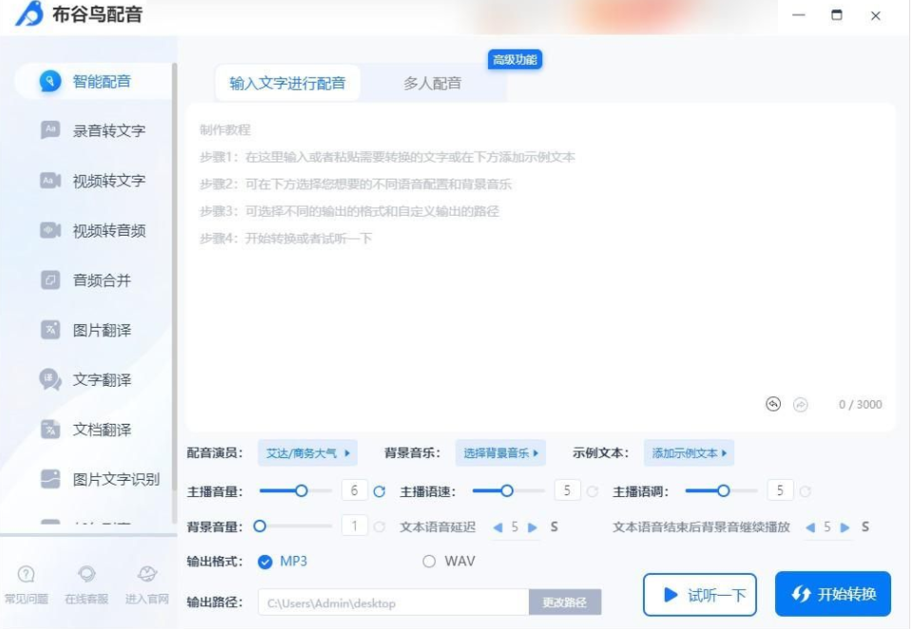The image size is (914, 629).
Task: Open 艾达/商务大气 voice actor dropdown
Action: 308,453
